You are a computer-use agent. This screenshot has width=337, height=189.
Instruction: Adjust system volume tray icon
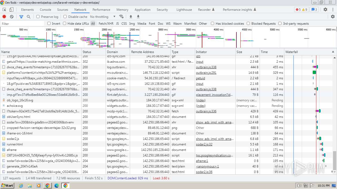[299, 186]
